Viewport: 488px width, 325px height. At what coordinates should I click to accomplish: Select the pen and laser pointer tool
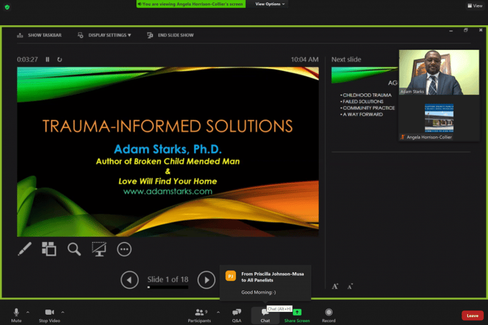click(x=25, y=249)
